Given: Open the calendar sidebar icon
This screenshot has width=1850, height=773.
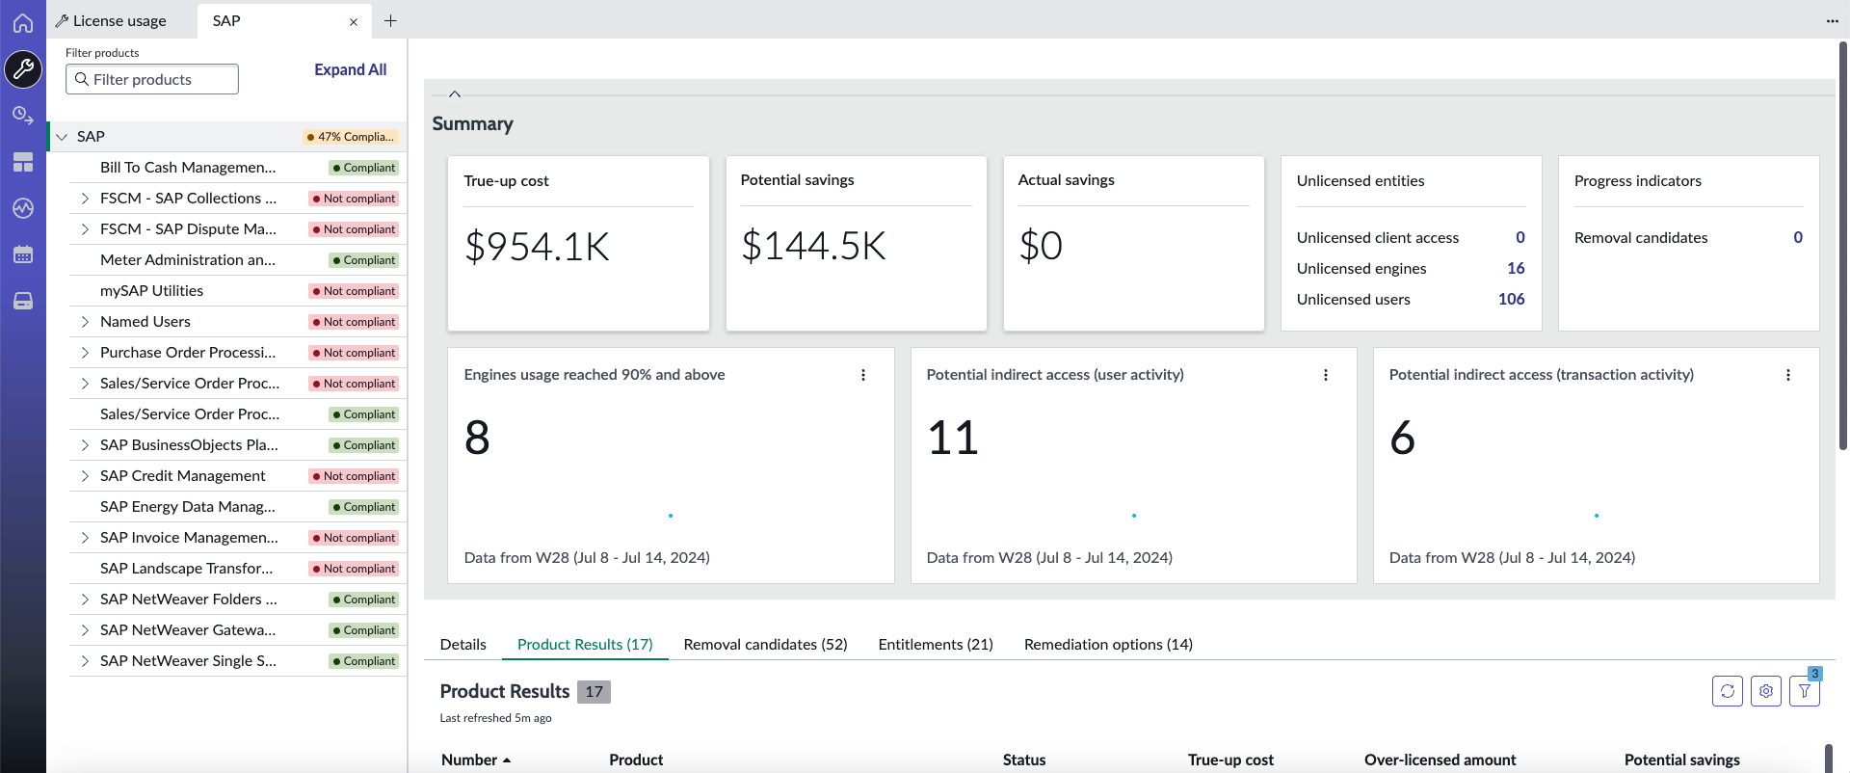Looking at the screenshot, I should tap(23, 254).
